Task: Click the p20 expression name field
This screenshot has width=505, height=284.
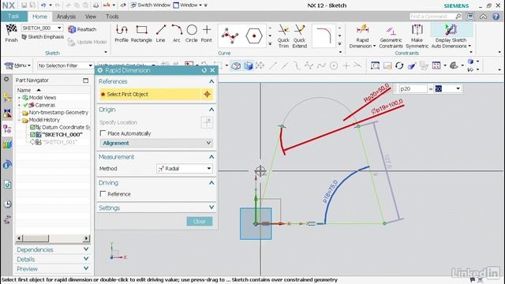Action: click(x=413, y=88)
